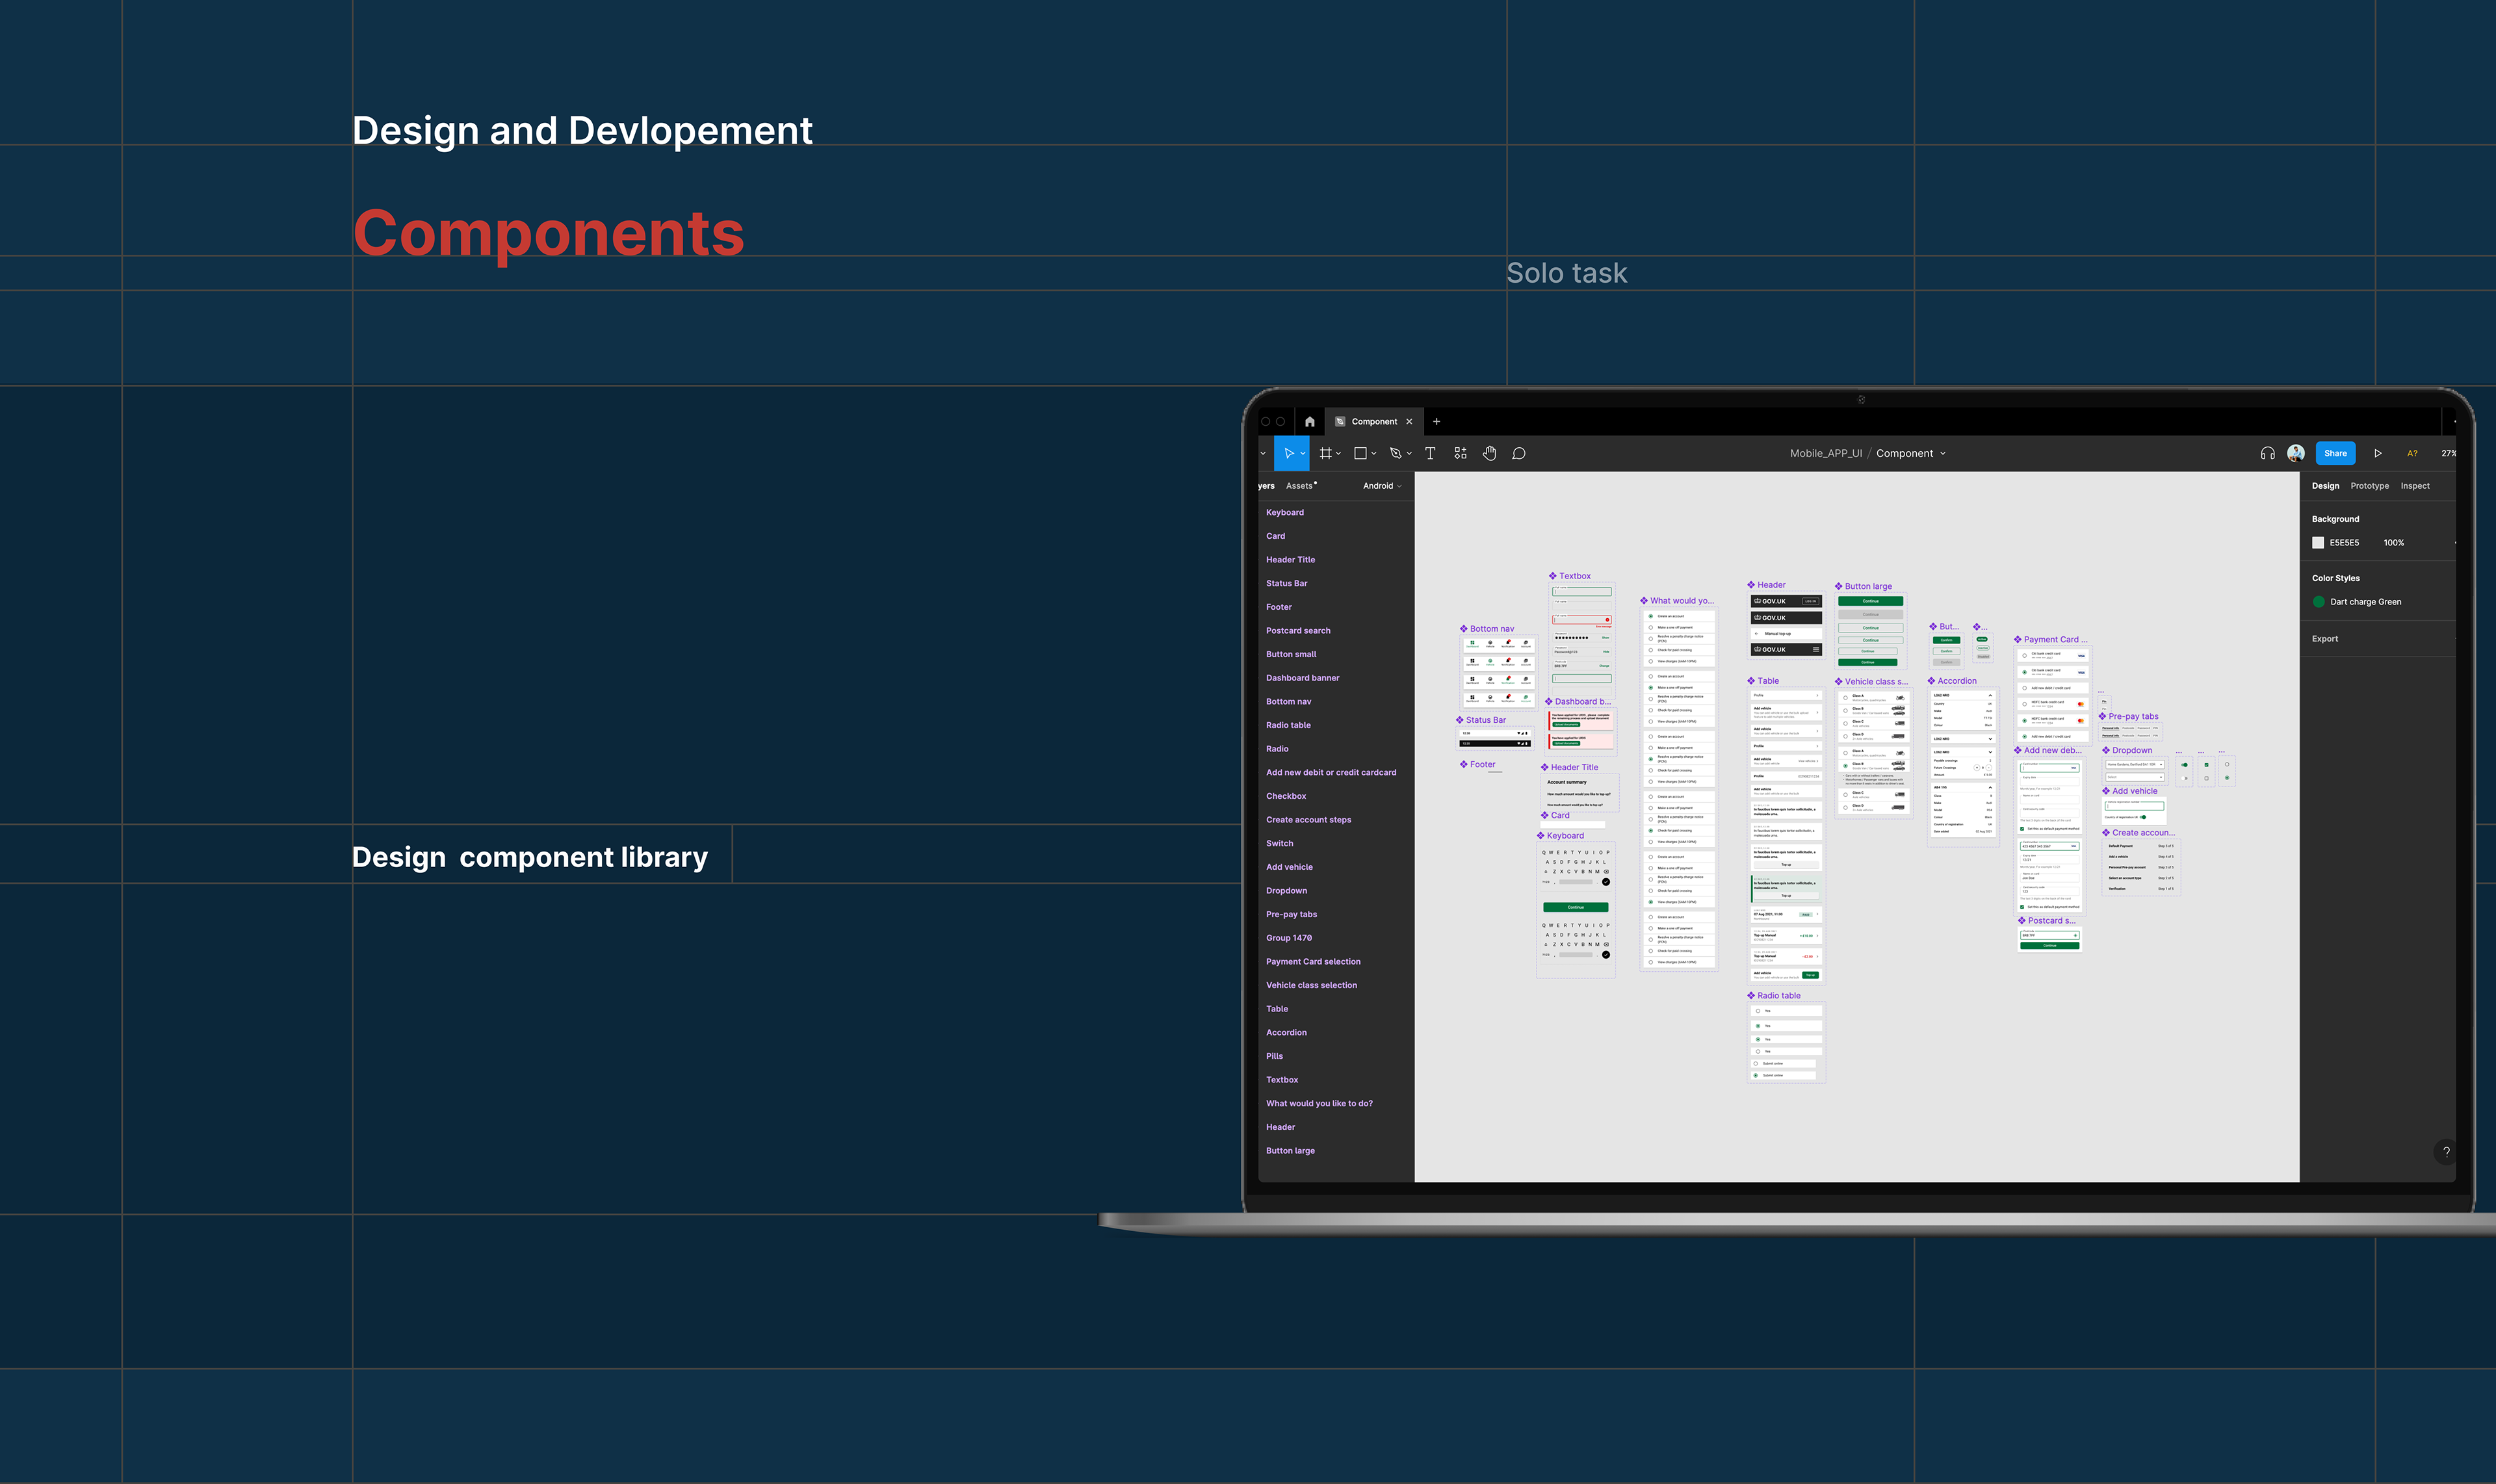
Task: Expand the Component file name chevron
Action: (1943, 454)
